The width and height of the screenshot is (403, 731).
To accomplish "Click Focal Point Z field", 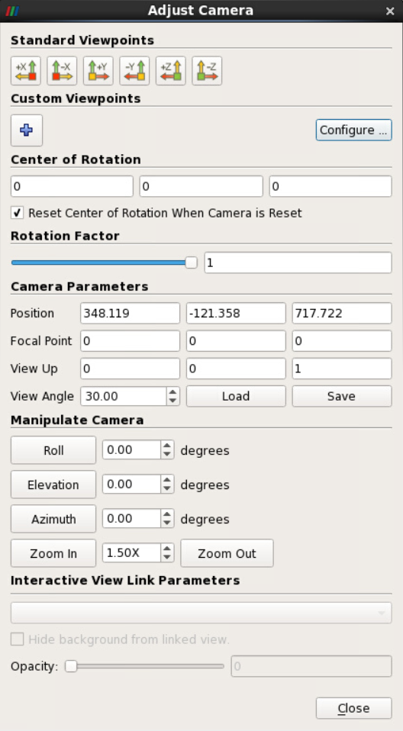I will (342, 341).
